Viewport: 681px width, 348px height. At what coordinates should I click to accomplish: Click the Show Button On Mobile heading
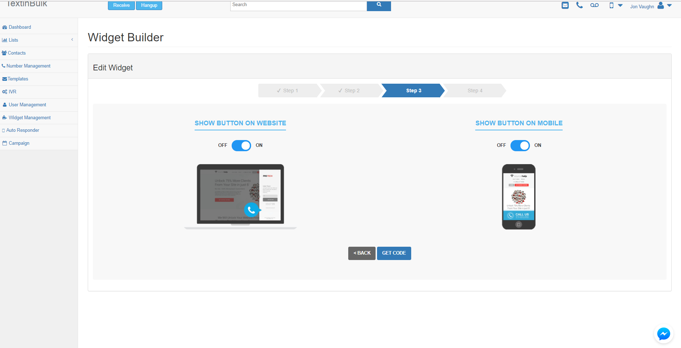click(519, 123)
